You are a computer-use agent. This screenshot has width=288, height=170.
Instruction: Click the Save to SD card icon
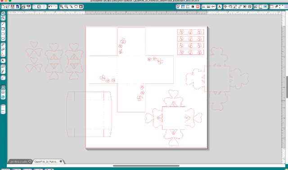point(18,7)
